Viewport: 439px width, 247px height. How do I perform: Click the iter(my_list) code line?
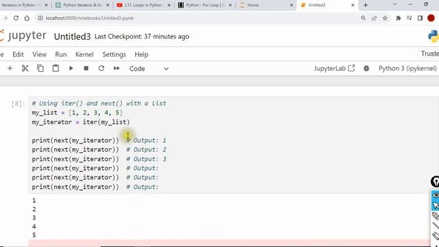(81, 122)
